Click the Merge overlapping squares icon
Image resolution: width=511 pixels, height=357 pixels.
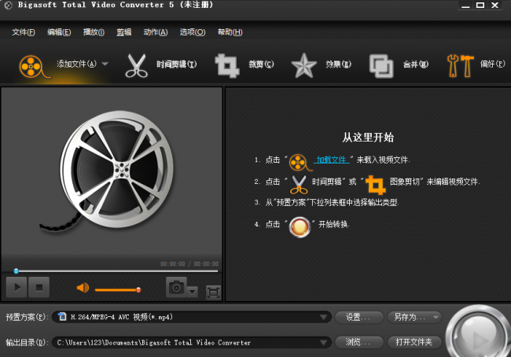click(x=381, y=66)
